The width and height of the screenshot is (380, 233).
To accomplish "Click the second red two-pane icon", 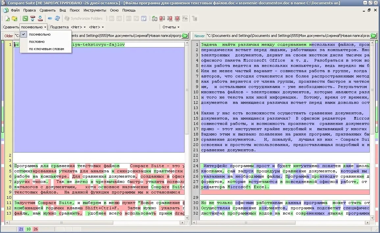I will [x=170, y=18].
